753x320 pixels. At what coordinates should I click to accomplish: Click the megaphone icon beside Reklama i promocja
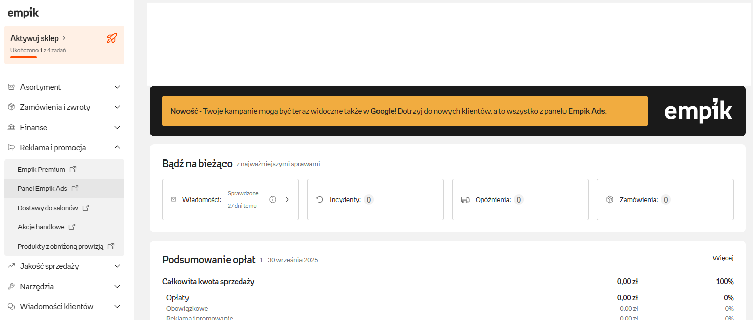[11, 148]
